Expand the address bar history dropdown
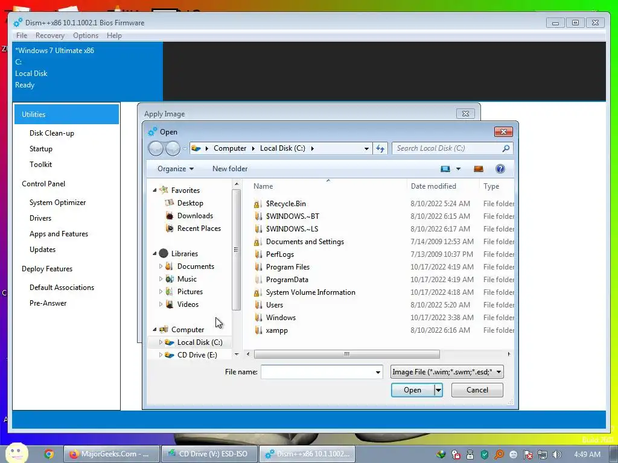This screenshot has height=463, width=618. point(366,148)
